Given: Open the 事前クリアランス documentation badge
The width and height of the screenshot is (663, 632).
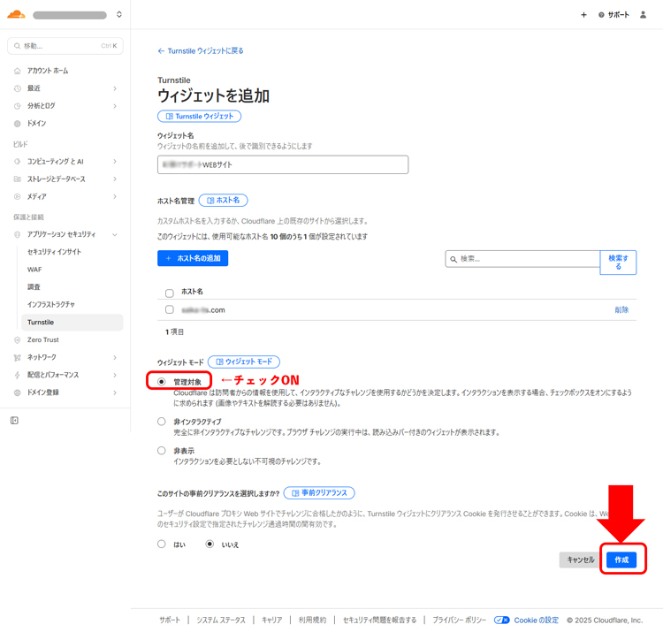Looking at the screenshot, I should pos(319,493).
